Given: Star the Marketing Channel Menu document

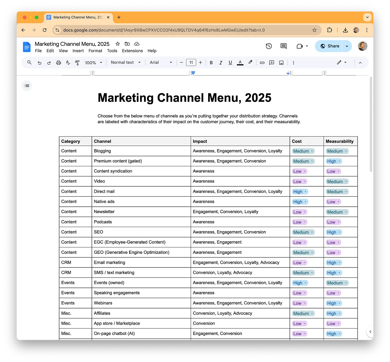Looking at the screenshot, I should point(118,44).
